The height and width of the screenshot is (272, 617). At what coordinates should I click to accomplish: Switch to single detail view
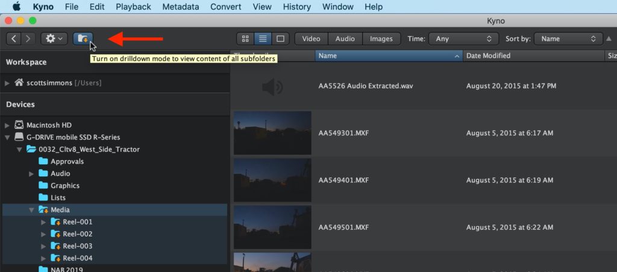[280, 39]
